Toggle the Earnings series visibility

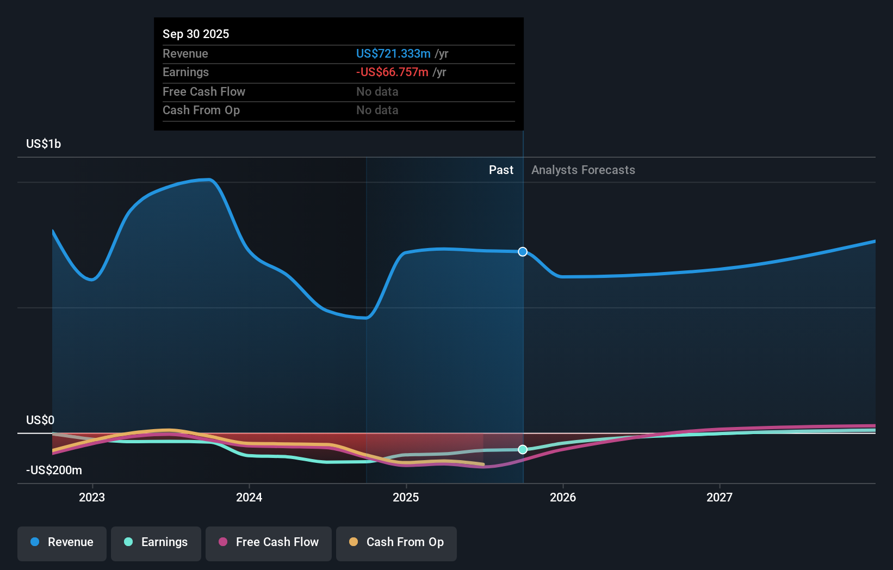click(156, 543)
